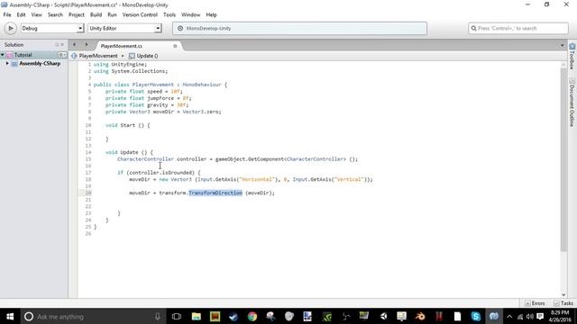Screen dimensions: 577x324
Task: Open the Unity Editor target dropdown
Action: (124, 28)
